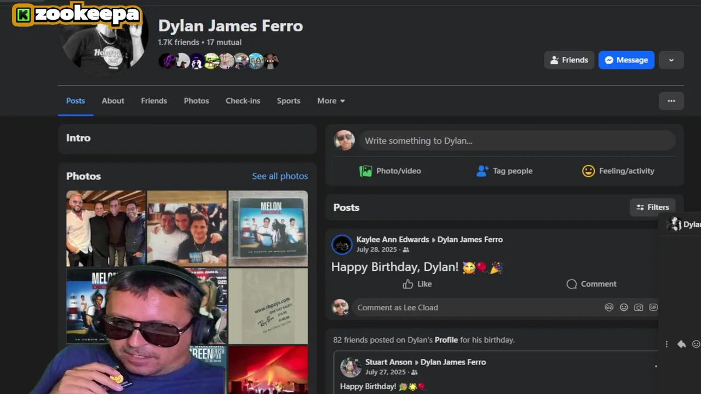Open the About tab
Viewport: 701px width, 394px height.
113,101
